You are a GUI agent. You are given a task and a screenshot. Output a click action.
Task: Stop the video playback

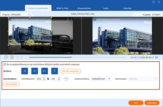(x=12, y=57)
